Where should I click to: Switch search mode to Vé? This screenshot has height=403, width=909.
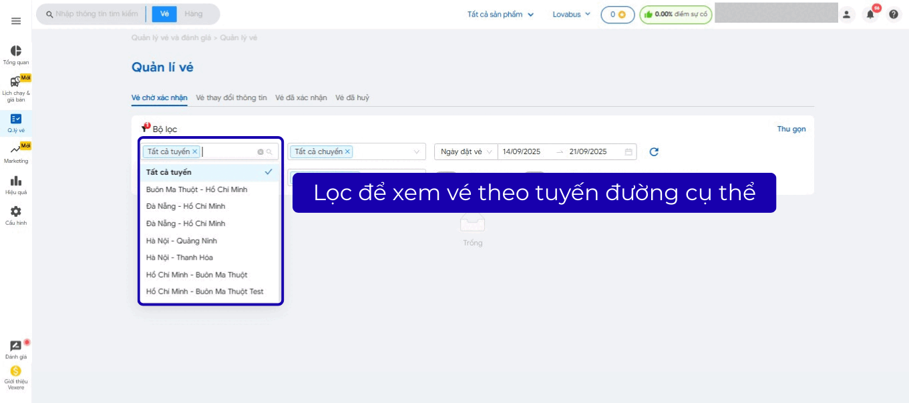click(164, 14)
